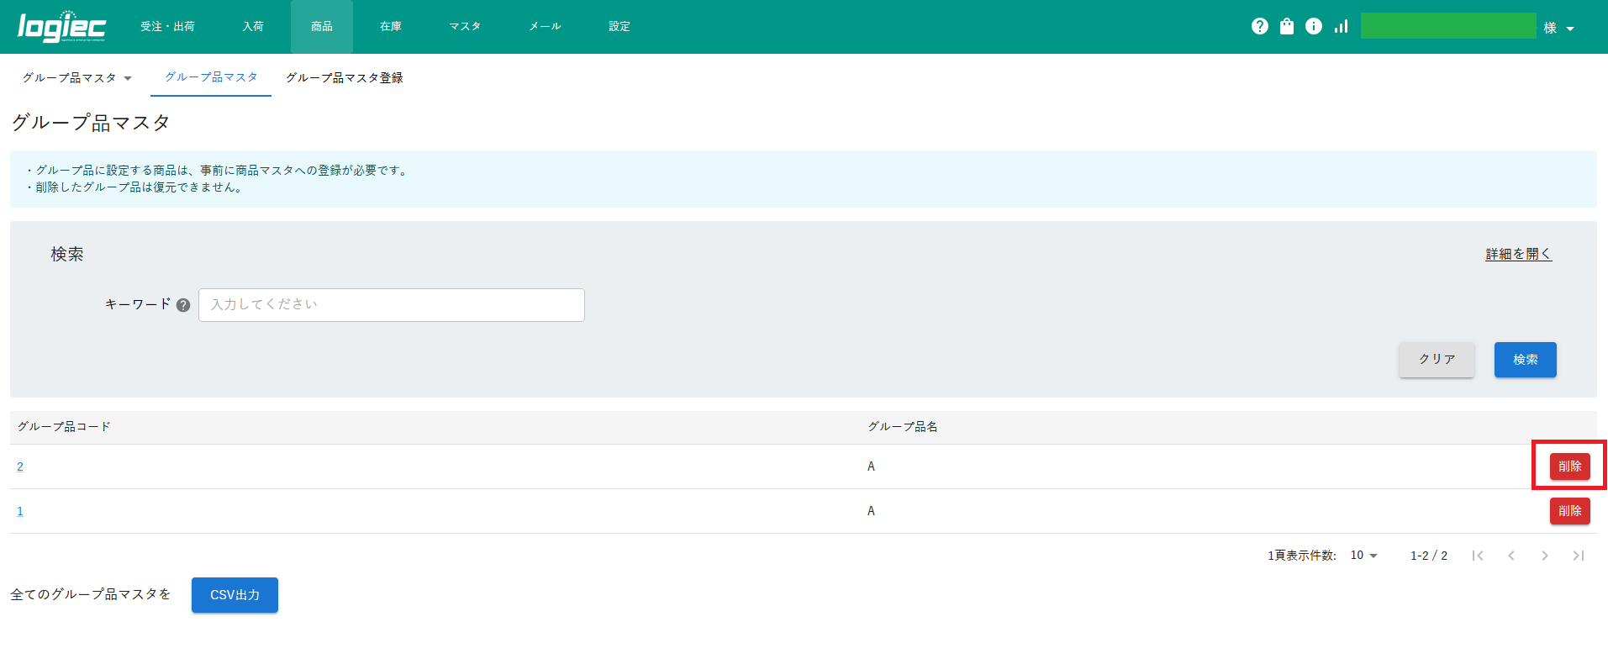Focus the キーワード search input field
Viewport: 1608px width, 664px height.
tap(391, 305)
